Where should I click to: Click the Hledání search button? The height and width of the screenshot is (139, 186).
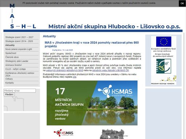9,94
